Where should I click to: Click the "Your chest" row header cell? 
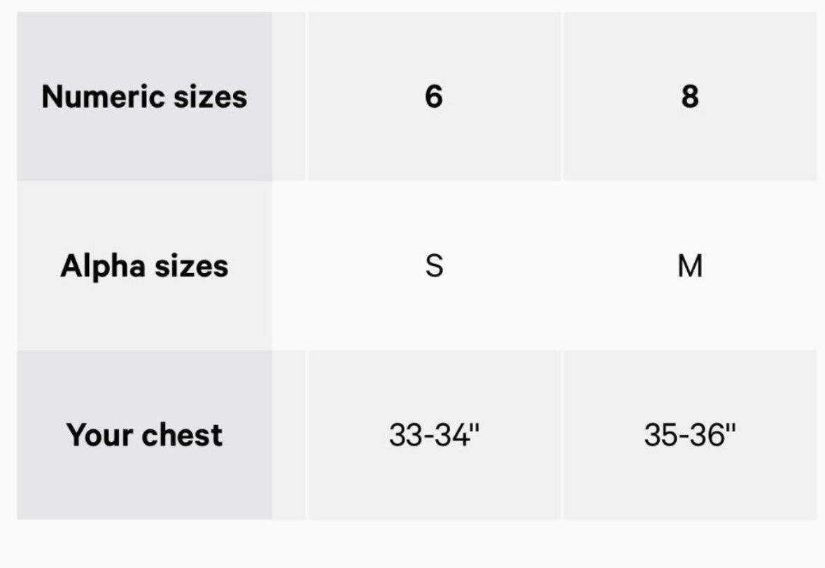[144, 435]
